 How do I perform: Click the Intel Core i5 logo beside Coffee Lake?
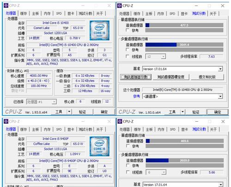[x=99, y=146]
